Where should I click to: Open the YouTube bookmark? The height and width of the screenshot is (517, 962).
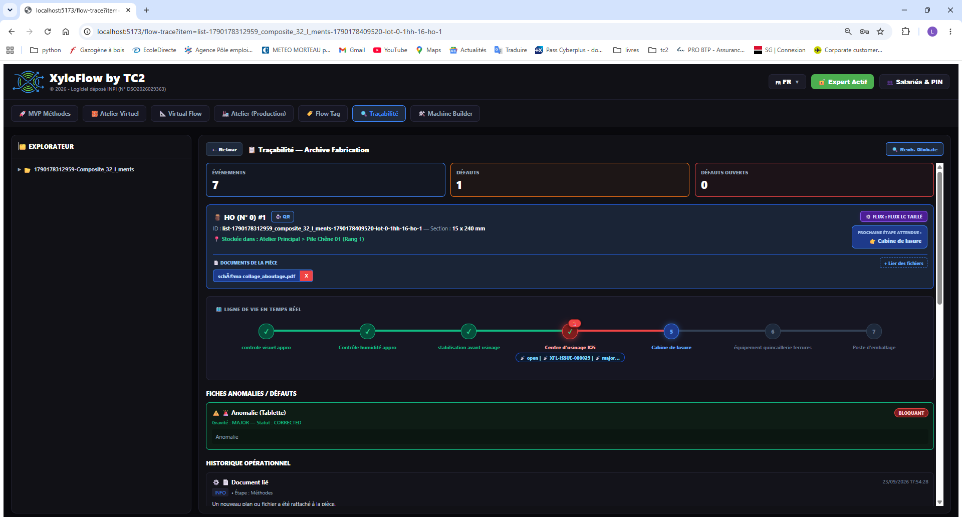[x=390, y=50]
